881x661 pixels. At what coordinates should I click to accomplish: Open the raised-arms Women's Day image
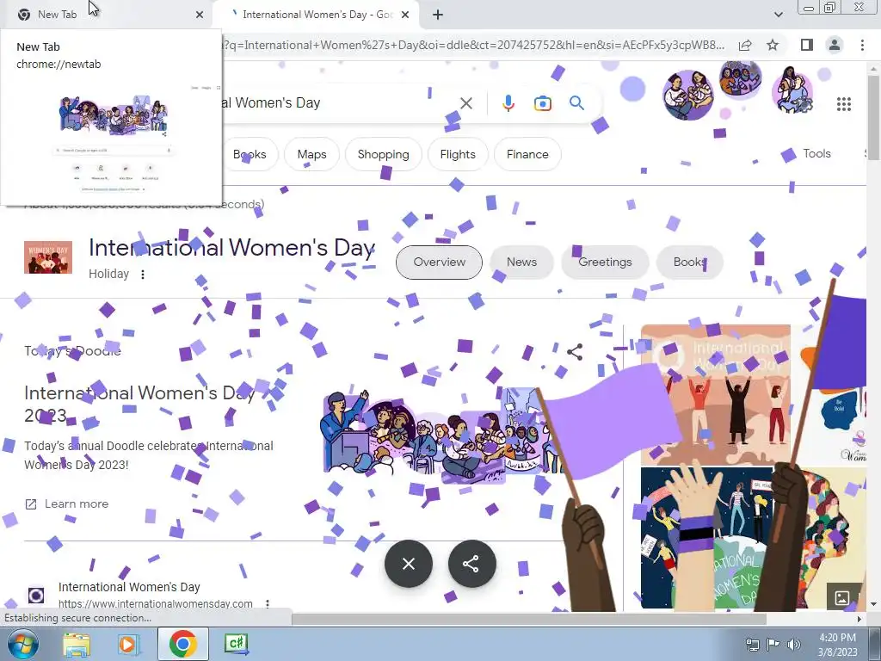coord(716,394)
